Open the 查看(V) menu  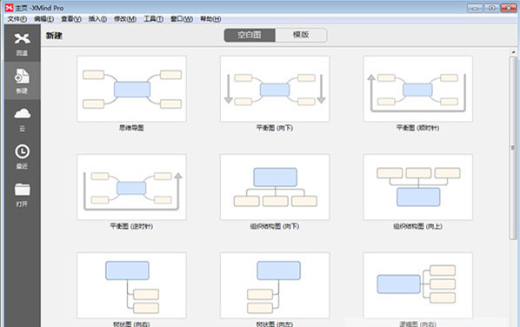point(71,19)
